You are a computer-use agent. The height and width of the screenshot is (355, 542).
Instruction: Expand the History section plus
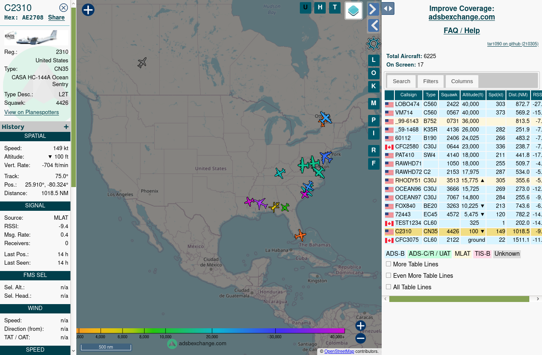coord(66,127)
